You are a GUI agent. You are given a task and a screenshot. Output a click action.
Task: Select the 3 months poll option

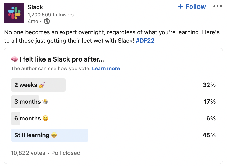(113, 102)
